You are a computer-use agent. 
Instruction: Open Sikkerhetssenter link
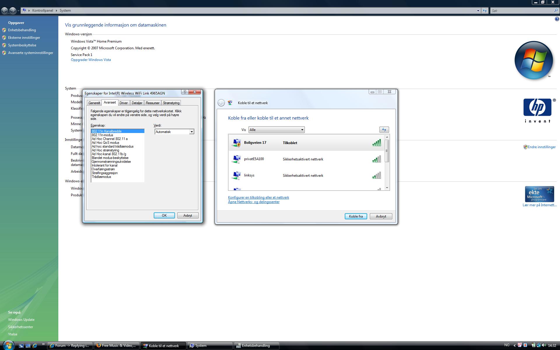20,327
